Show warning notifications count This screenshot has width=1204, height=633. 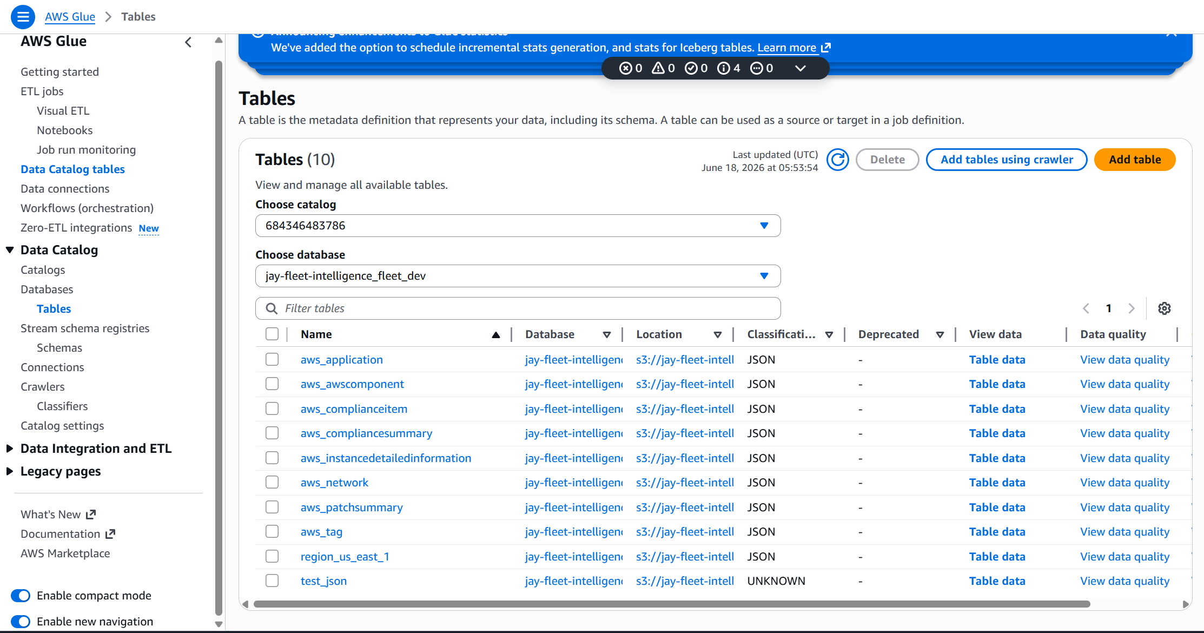pyautogui.click(x=663, y=68)
